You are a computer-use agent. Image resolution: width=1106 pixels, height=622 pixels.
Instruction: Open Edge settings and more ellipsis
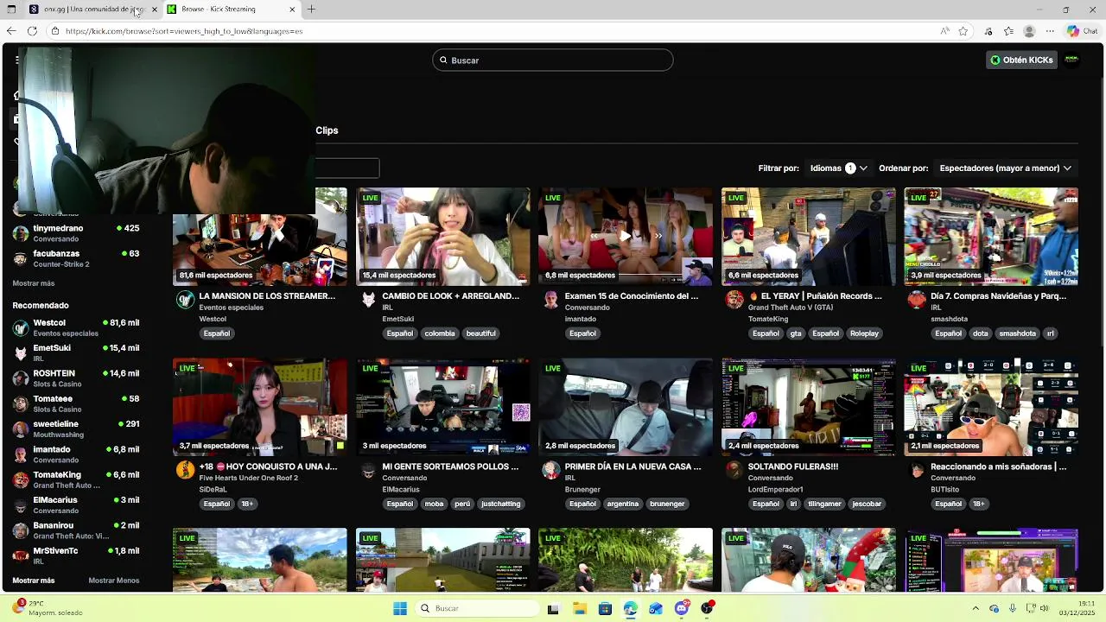pos(1049,31)
